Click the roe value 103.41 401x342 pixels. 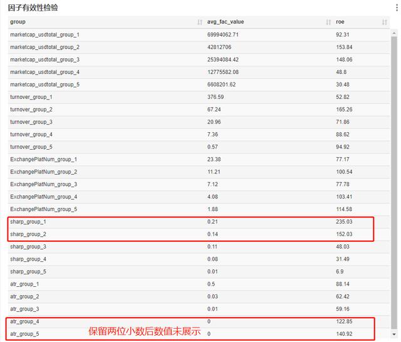(x=344, y=197)
